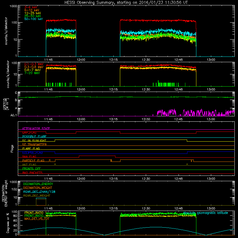The image size is (238, 238).
Task: Select the POSSIBLE_FLARE flag label
Action: pos(34,137)
